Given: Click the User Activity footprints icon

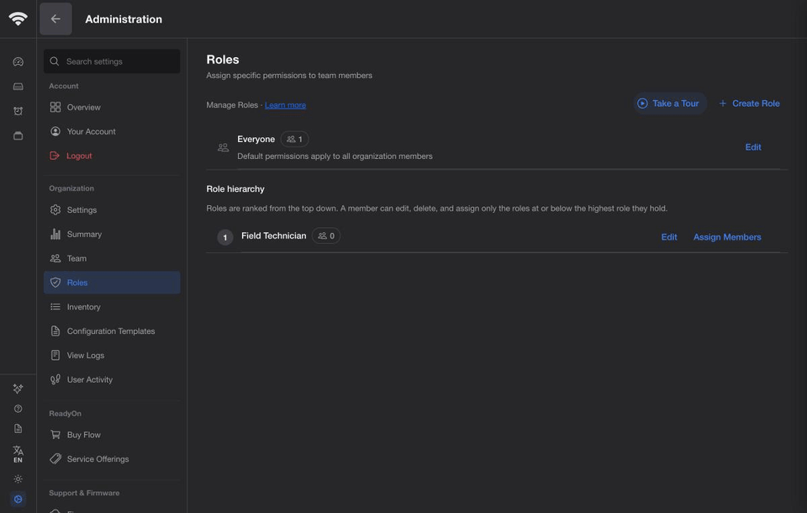Looking at the screenshot, I should click(55, 379).
